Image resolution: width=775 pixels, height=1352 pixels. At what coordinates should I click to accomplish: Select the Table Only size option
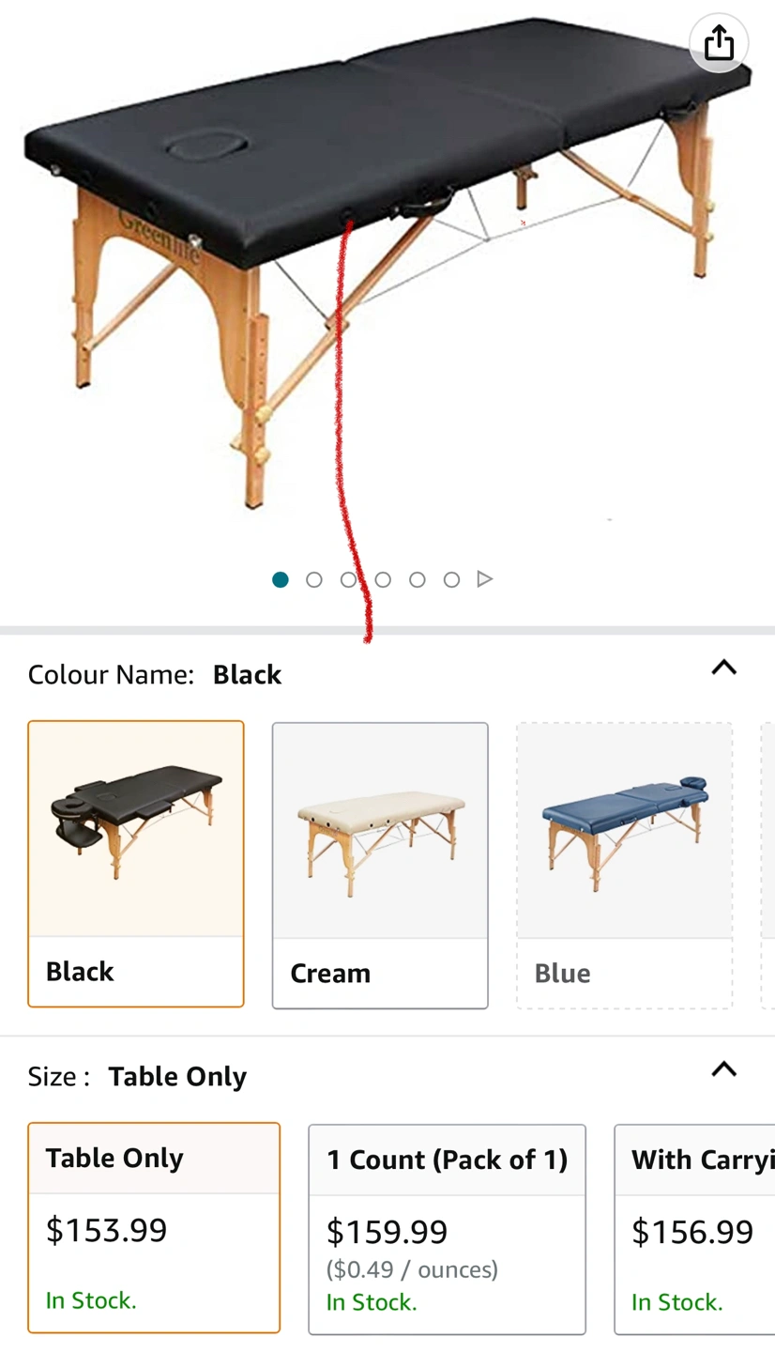(x=154, y=1227)
